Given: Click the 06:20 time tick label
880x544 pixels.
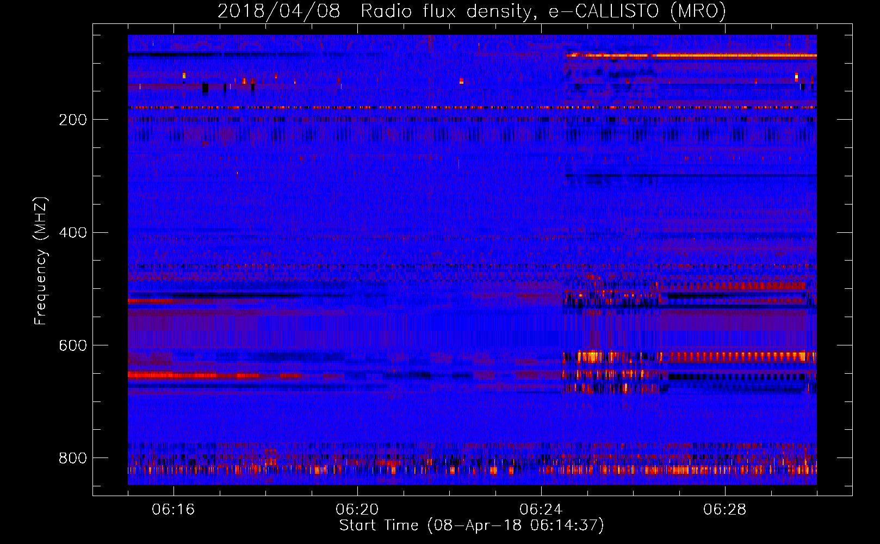Looking at the screenshot, I should point(357,510).
